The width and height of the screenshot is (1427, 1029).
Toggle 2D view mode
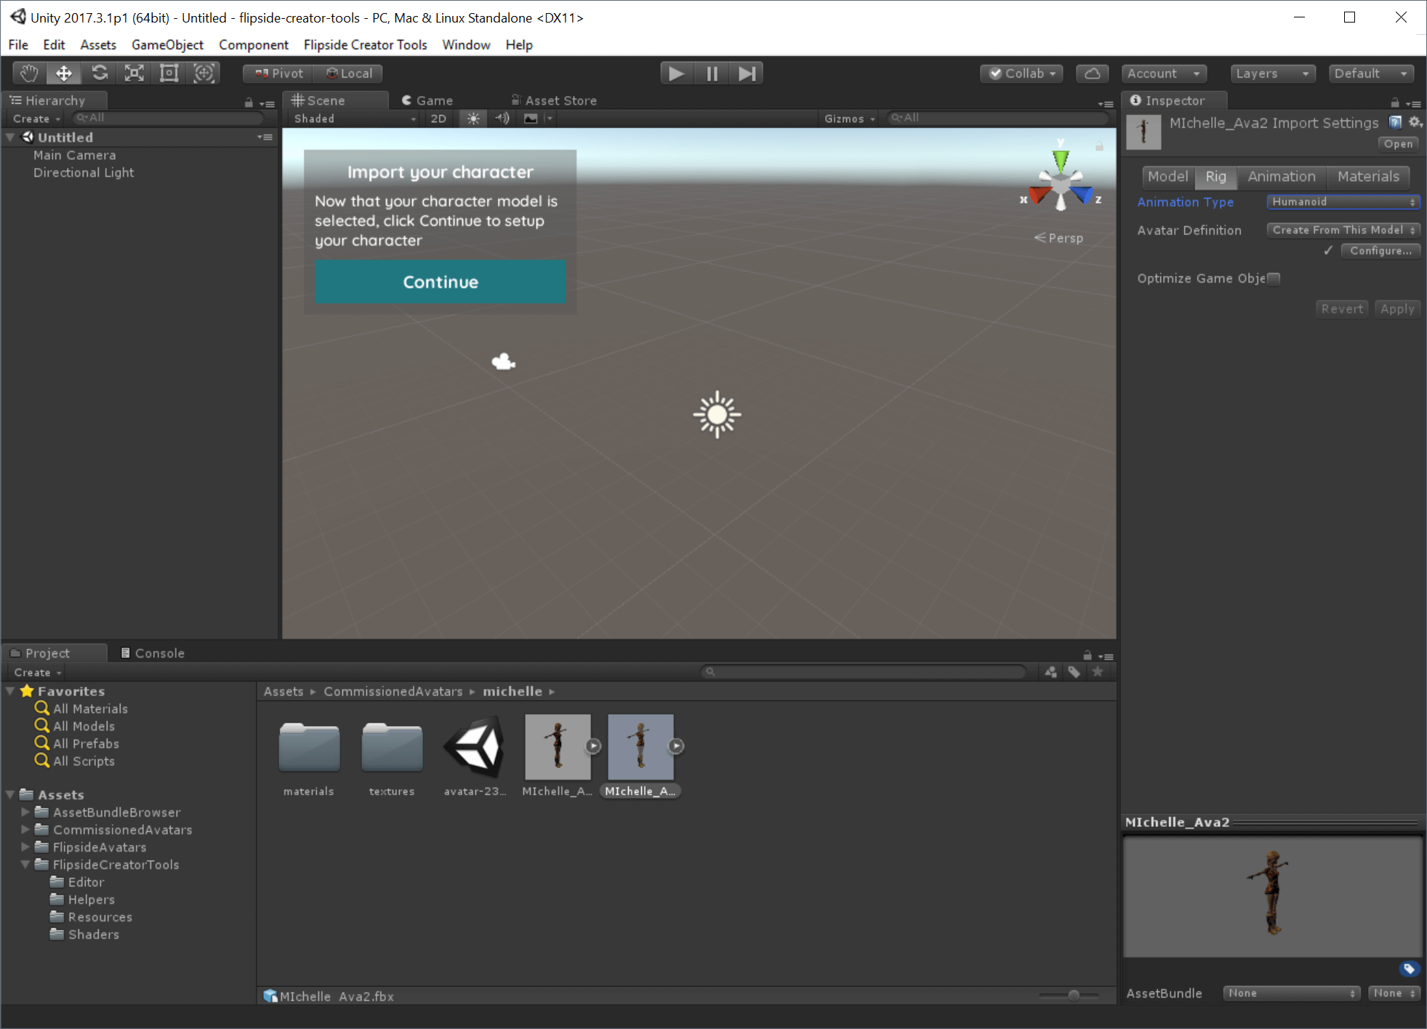[x=438, y=118]
